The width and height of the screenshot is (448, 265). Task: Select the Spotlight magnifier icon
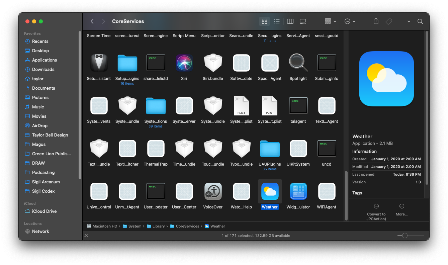tap(298, 63)
